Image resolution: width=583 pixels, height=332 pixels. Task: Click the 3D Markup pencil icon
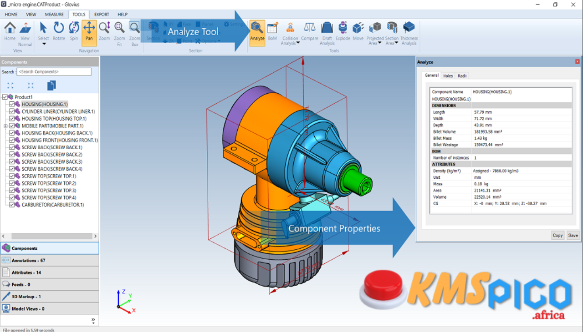[x=6, y=296]
